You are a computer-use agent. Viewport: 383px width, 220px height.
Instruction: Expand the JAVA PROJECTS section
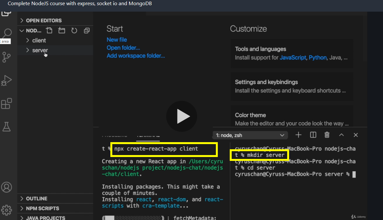[55, 217]
